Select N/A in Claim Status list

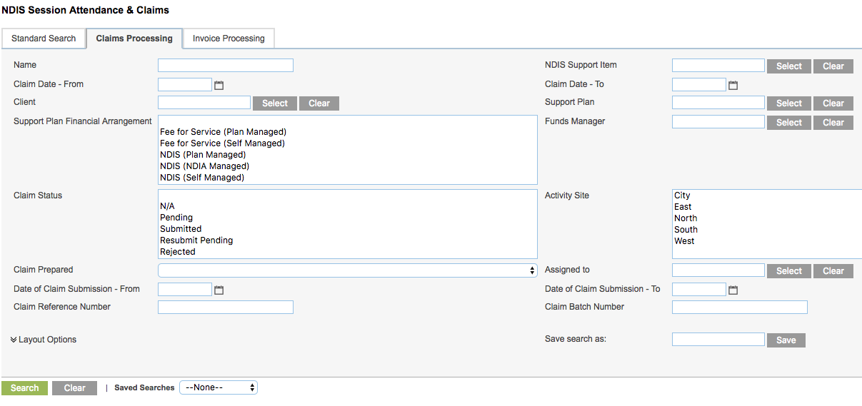pyautogui.click(x=348, y=206)
